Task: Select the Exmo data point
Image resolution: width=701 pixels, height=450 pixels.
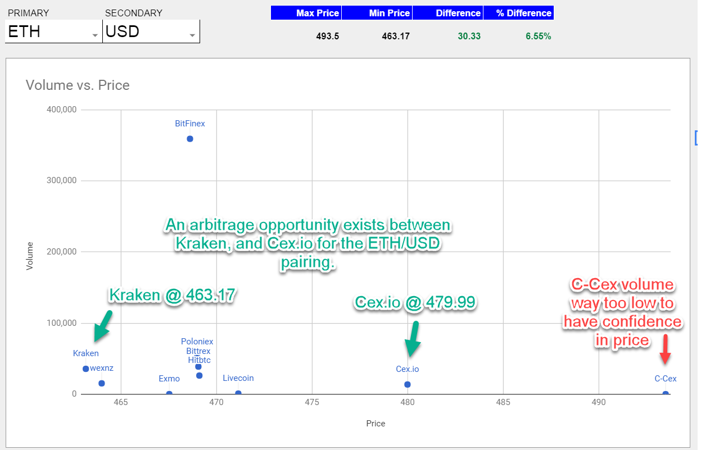Action: pyautogui.click(x=169, y=393)
